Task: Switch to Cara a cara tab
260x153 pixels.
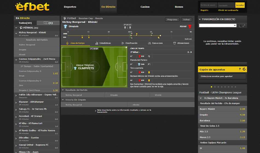Action: coord(155,43)
